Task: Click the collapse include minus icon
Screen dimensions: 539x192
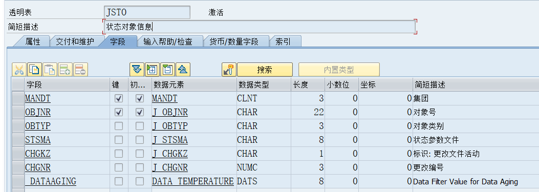Action: click(x=167, y=70)
